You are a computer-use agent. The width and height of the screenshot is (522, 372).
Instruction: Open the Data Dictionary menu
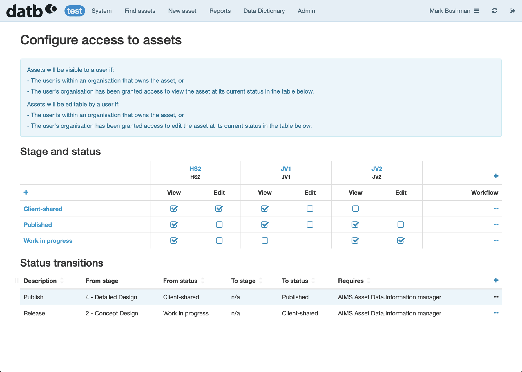tap(264, 11)
